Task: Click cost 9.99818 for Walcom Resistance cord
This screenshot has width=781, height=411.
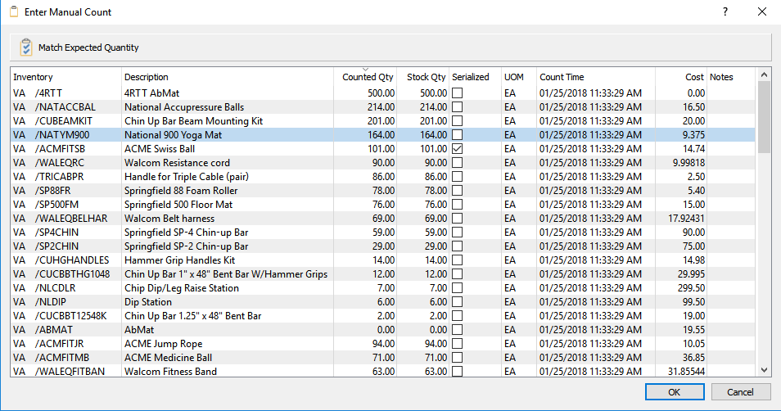Action: click(688, 163)
